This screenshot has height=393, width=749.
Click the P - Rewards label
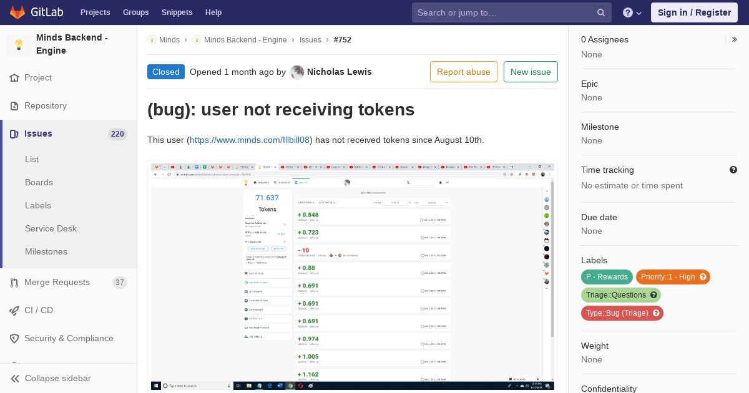click(607, 277)
